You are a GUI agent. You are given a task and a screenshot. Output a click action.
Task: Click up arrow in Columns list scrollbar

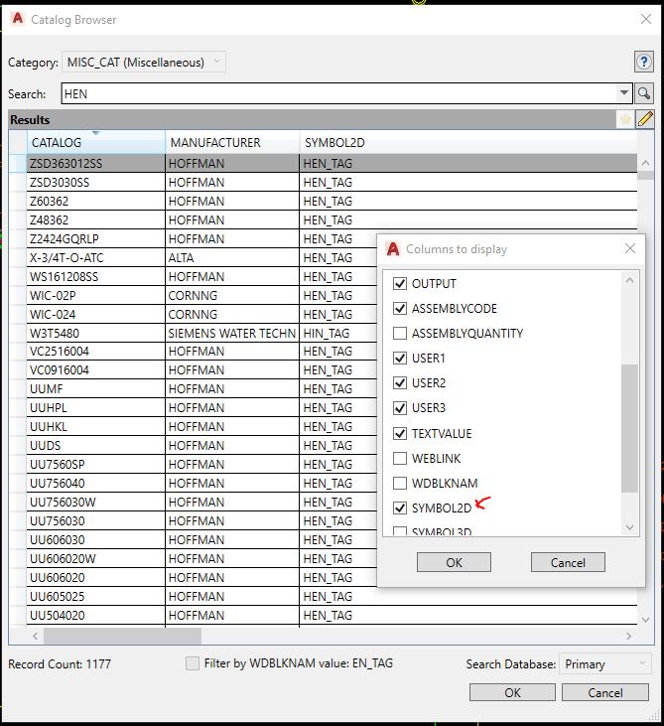pos(629,280)
